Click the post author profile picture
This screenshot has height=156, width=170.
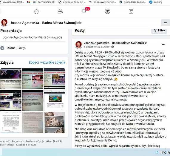click(x=79, y=45)
